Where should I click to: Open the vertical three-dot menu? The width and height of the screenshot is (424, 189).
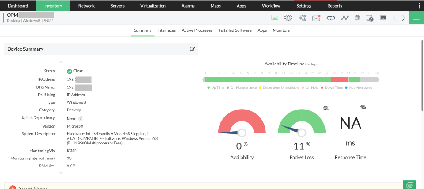(419, 6)
